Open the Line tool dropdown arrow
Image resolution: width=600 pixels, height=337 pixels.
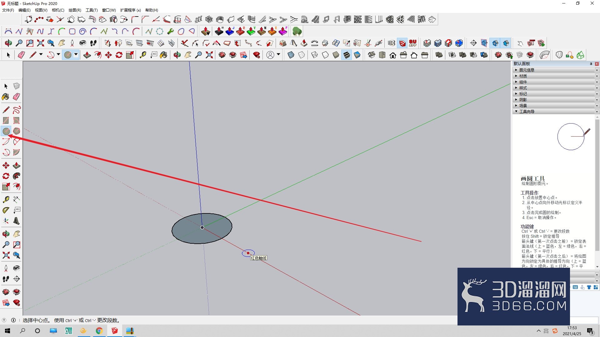pyautogui.click(x=41, y=55)
